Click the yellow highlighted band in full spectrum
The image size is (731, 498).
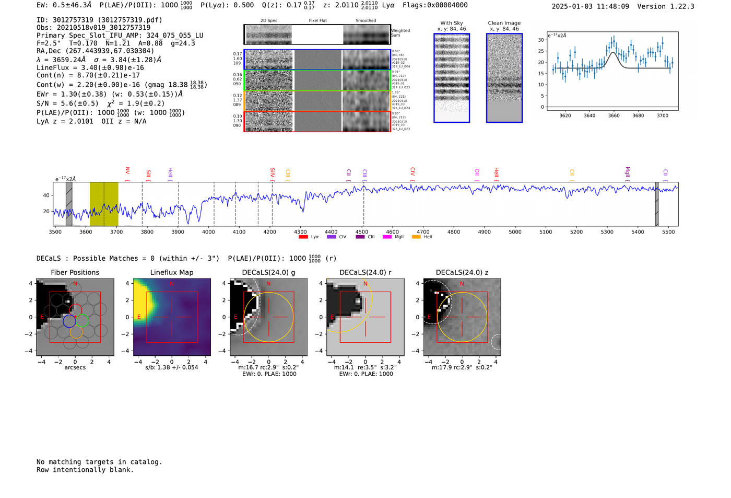(x=104, y=204)
